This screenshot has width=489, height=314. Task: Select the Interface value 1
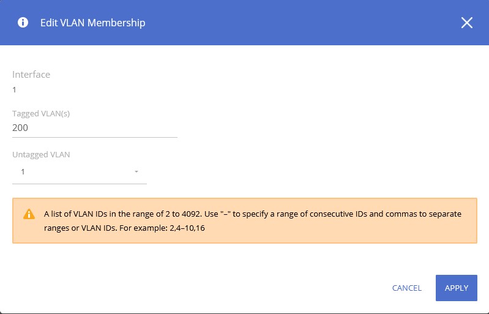[x=15, y=90]
